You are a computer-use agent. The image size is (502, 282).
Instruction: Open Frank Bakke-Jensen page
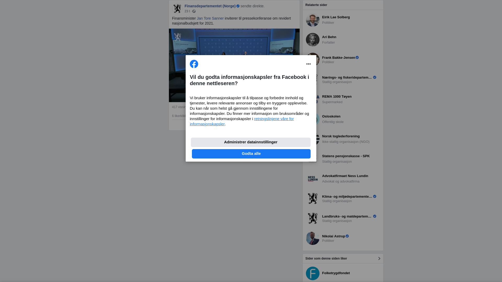[339, 58]
